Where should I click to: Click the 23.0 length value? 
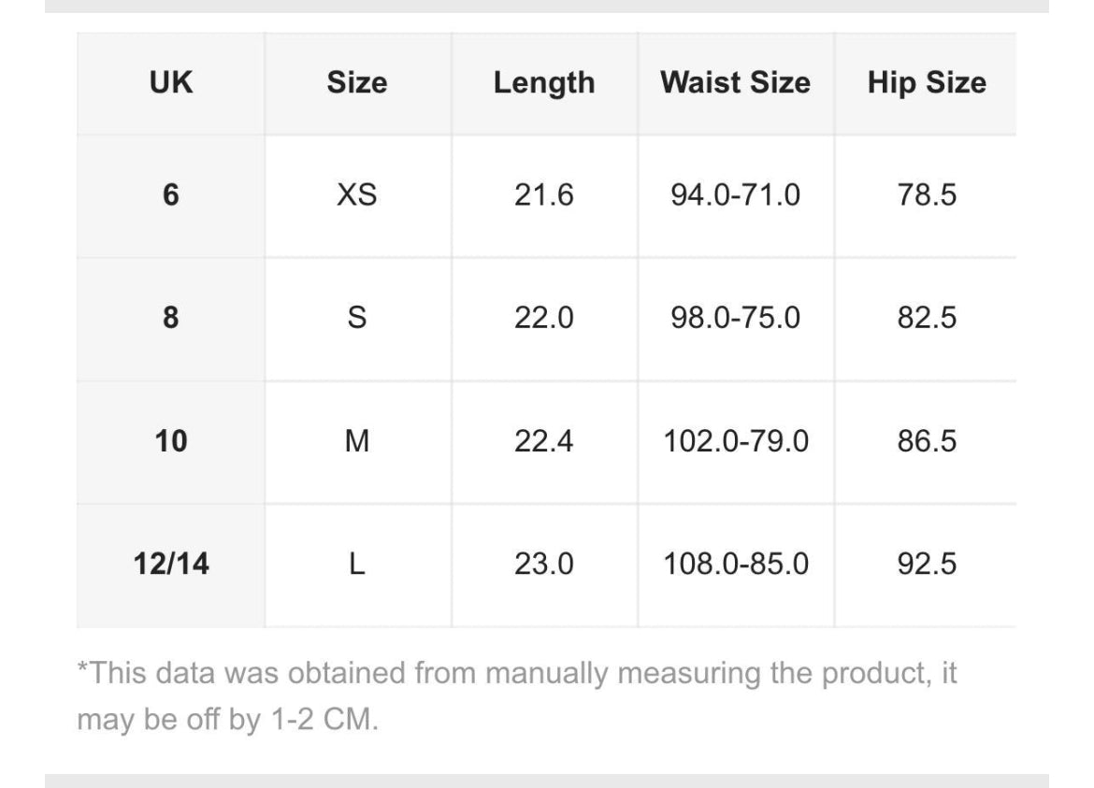click(x=543, y=565)
